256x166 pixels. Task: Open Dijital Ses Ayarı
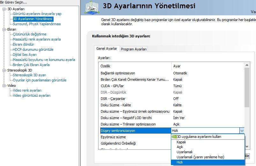tap(25, 55)
